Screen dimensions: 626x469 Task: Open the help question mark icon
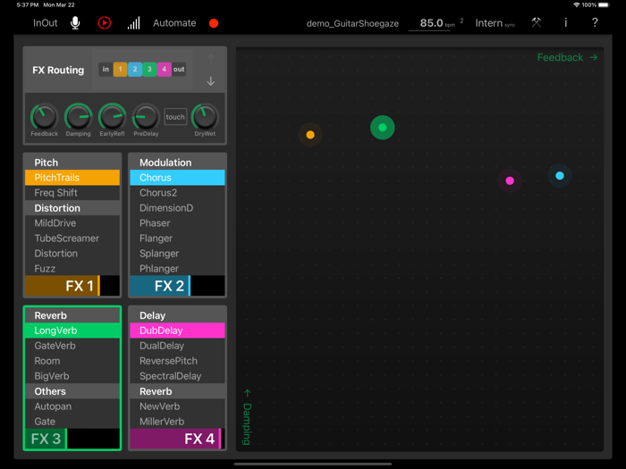[595, 22]
